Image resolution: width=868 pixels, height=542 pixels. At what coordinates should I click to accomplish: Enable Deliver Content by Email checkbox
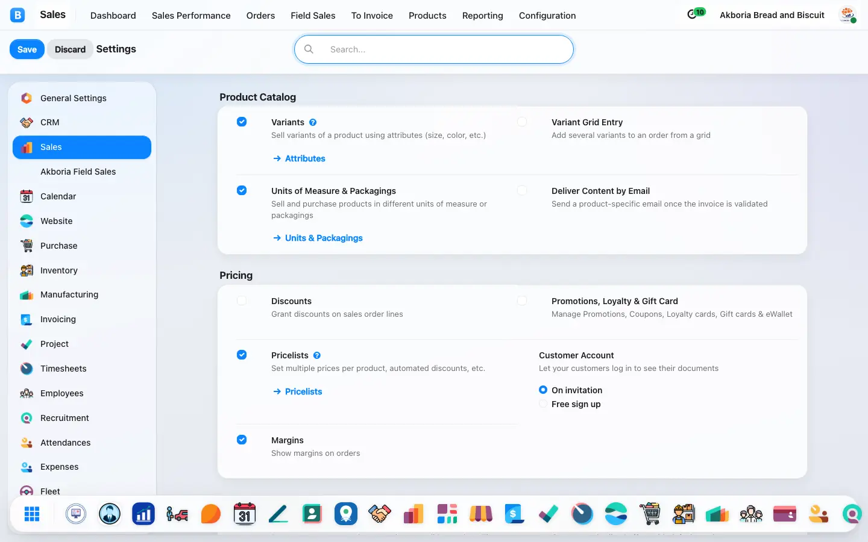522,190
